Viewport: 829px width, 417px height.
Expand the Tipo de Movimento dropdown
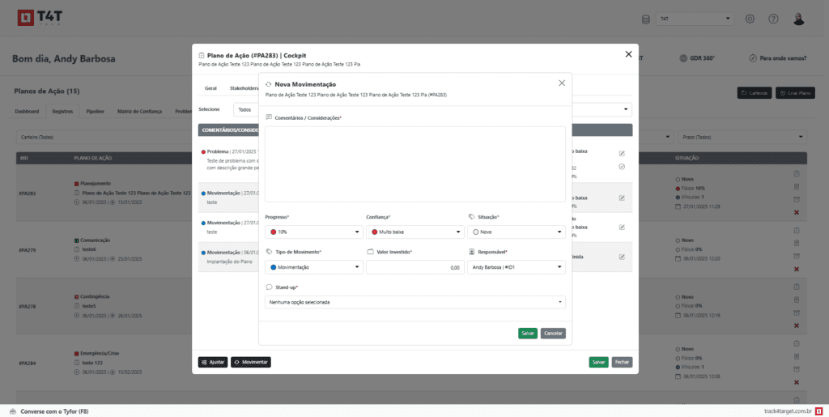[313, 267]
